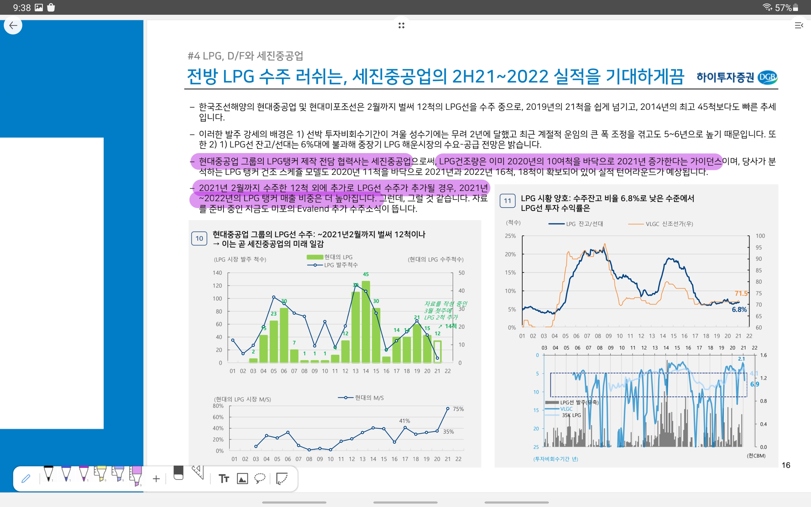Insert a text box with Tt
Viewport: 811px width, 507px height.
pyautogui.click(x=224, y=479)
